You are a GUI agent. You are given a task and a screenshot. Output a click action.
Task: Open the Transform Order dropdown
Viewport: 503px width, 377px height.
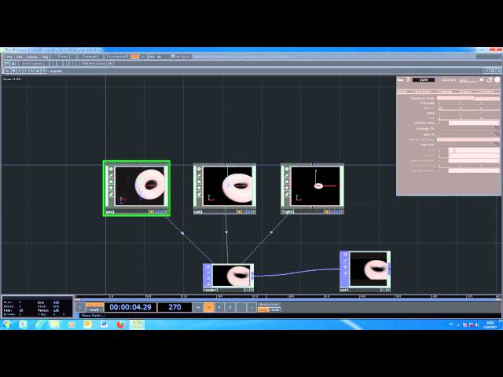tap(455, 98)
